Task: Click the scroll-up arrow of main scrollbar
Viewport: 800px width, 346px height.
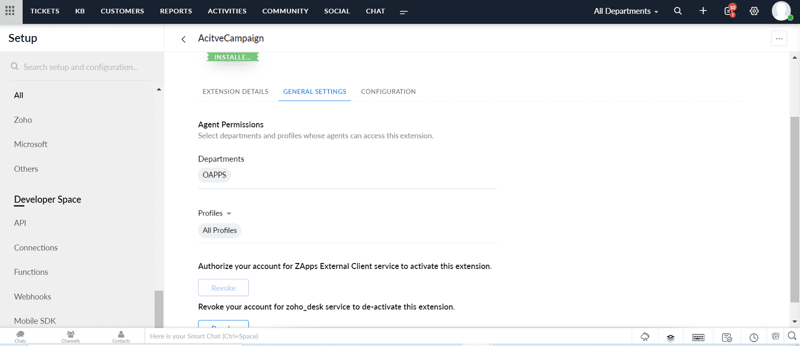Action: tap(794, 58)
